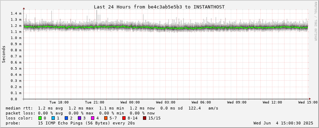Click the magenta loss color 4 swatch

[x=92, y=118]
